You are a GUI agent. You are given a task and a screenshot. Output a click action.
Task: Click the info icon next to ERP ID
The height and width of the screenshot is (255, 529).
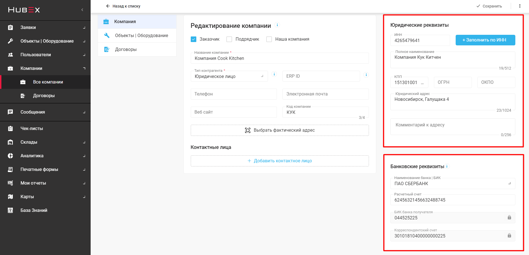[x=366, y=75]
